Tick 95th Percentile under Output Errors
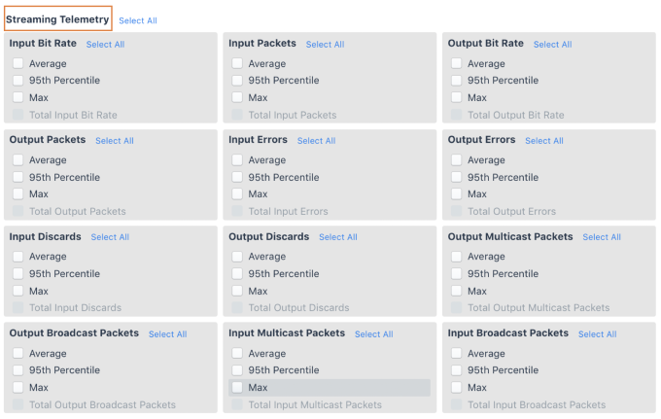The width and height of the screenshot is (661, 419). (457, 177)
